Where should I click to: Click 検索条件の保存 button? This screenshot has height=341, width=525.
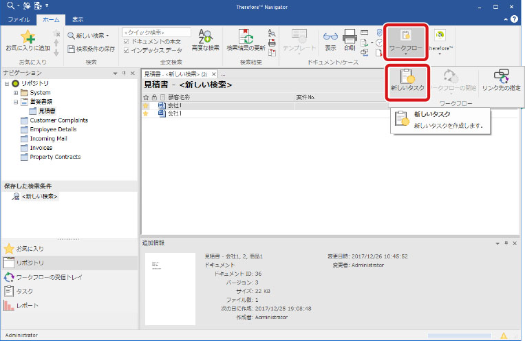tap(91, 49)
